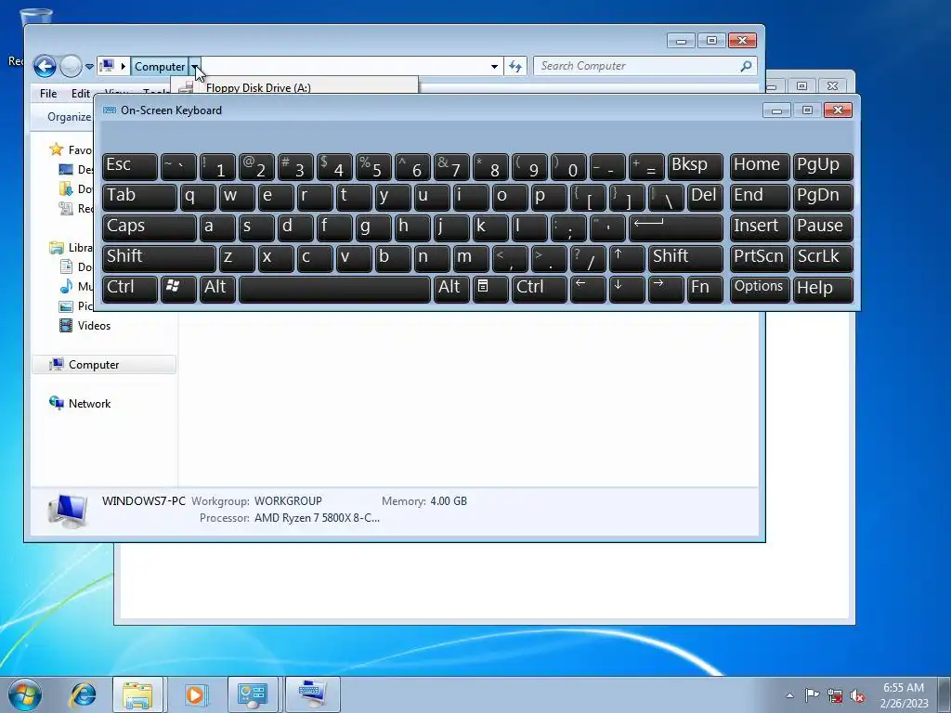Click the Organize button

click(69, 116)
